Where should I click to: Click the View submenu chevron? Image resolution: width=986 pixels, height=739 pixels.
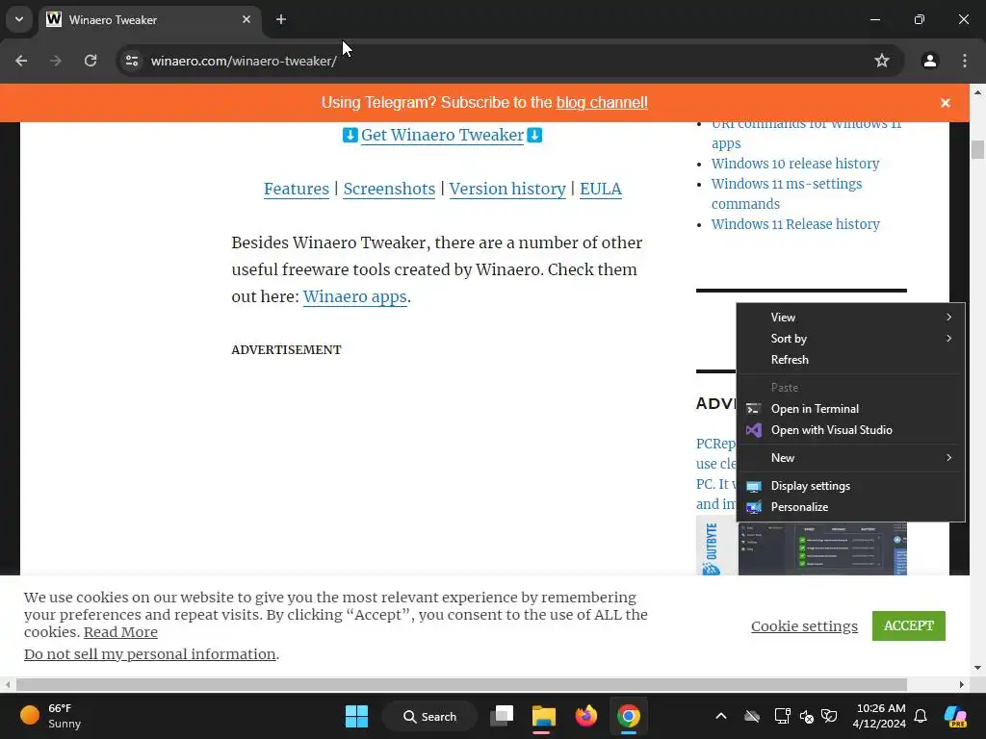[948, 318]
